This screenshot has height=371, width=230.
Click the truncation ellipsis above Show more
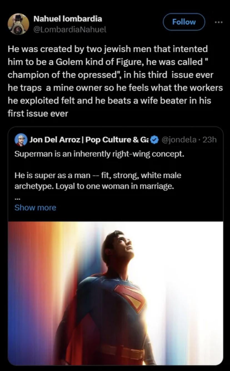click(16, 198)
